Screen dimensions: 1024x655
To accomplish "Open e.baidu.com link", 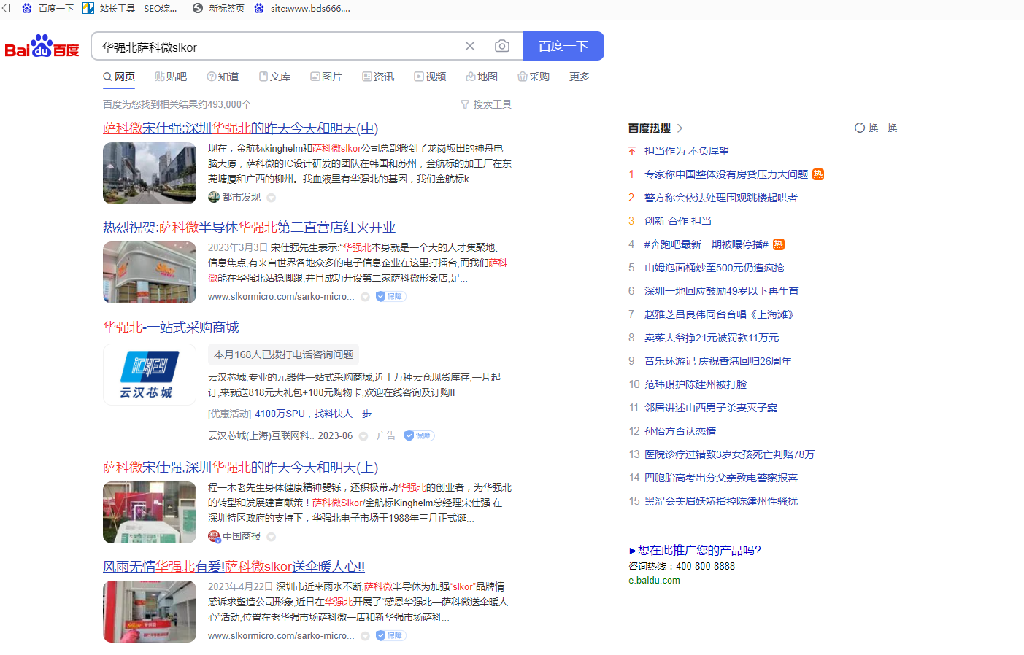I will point(654,581).
